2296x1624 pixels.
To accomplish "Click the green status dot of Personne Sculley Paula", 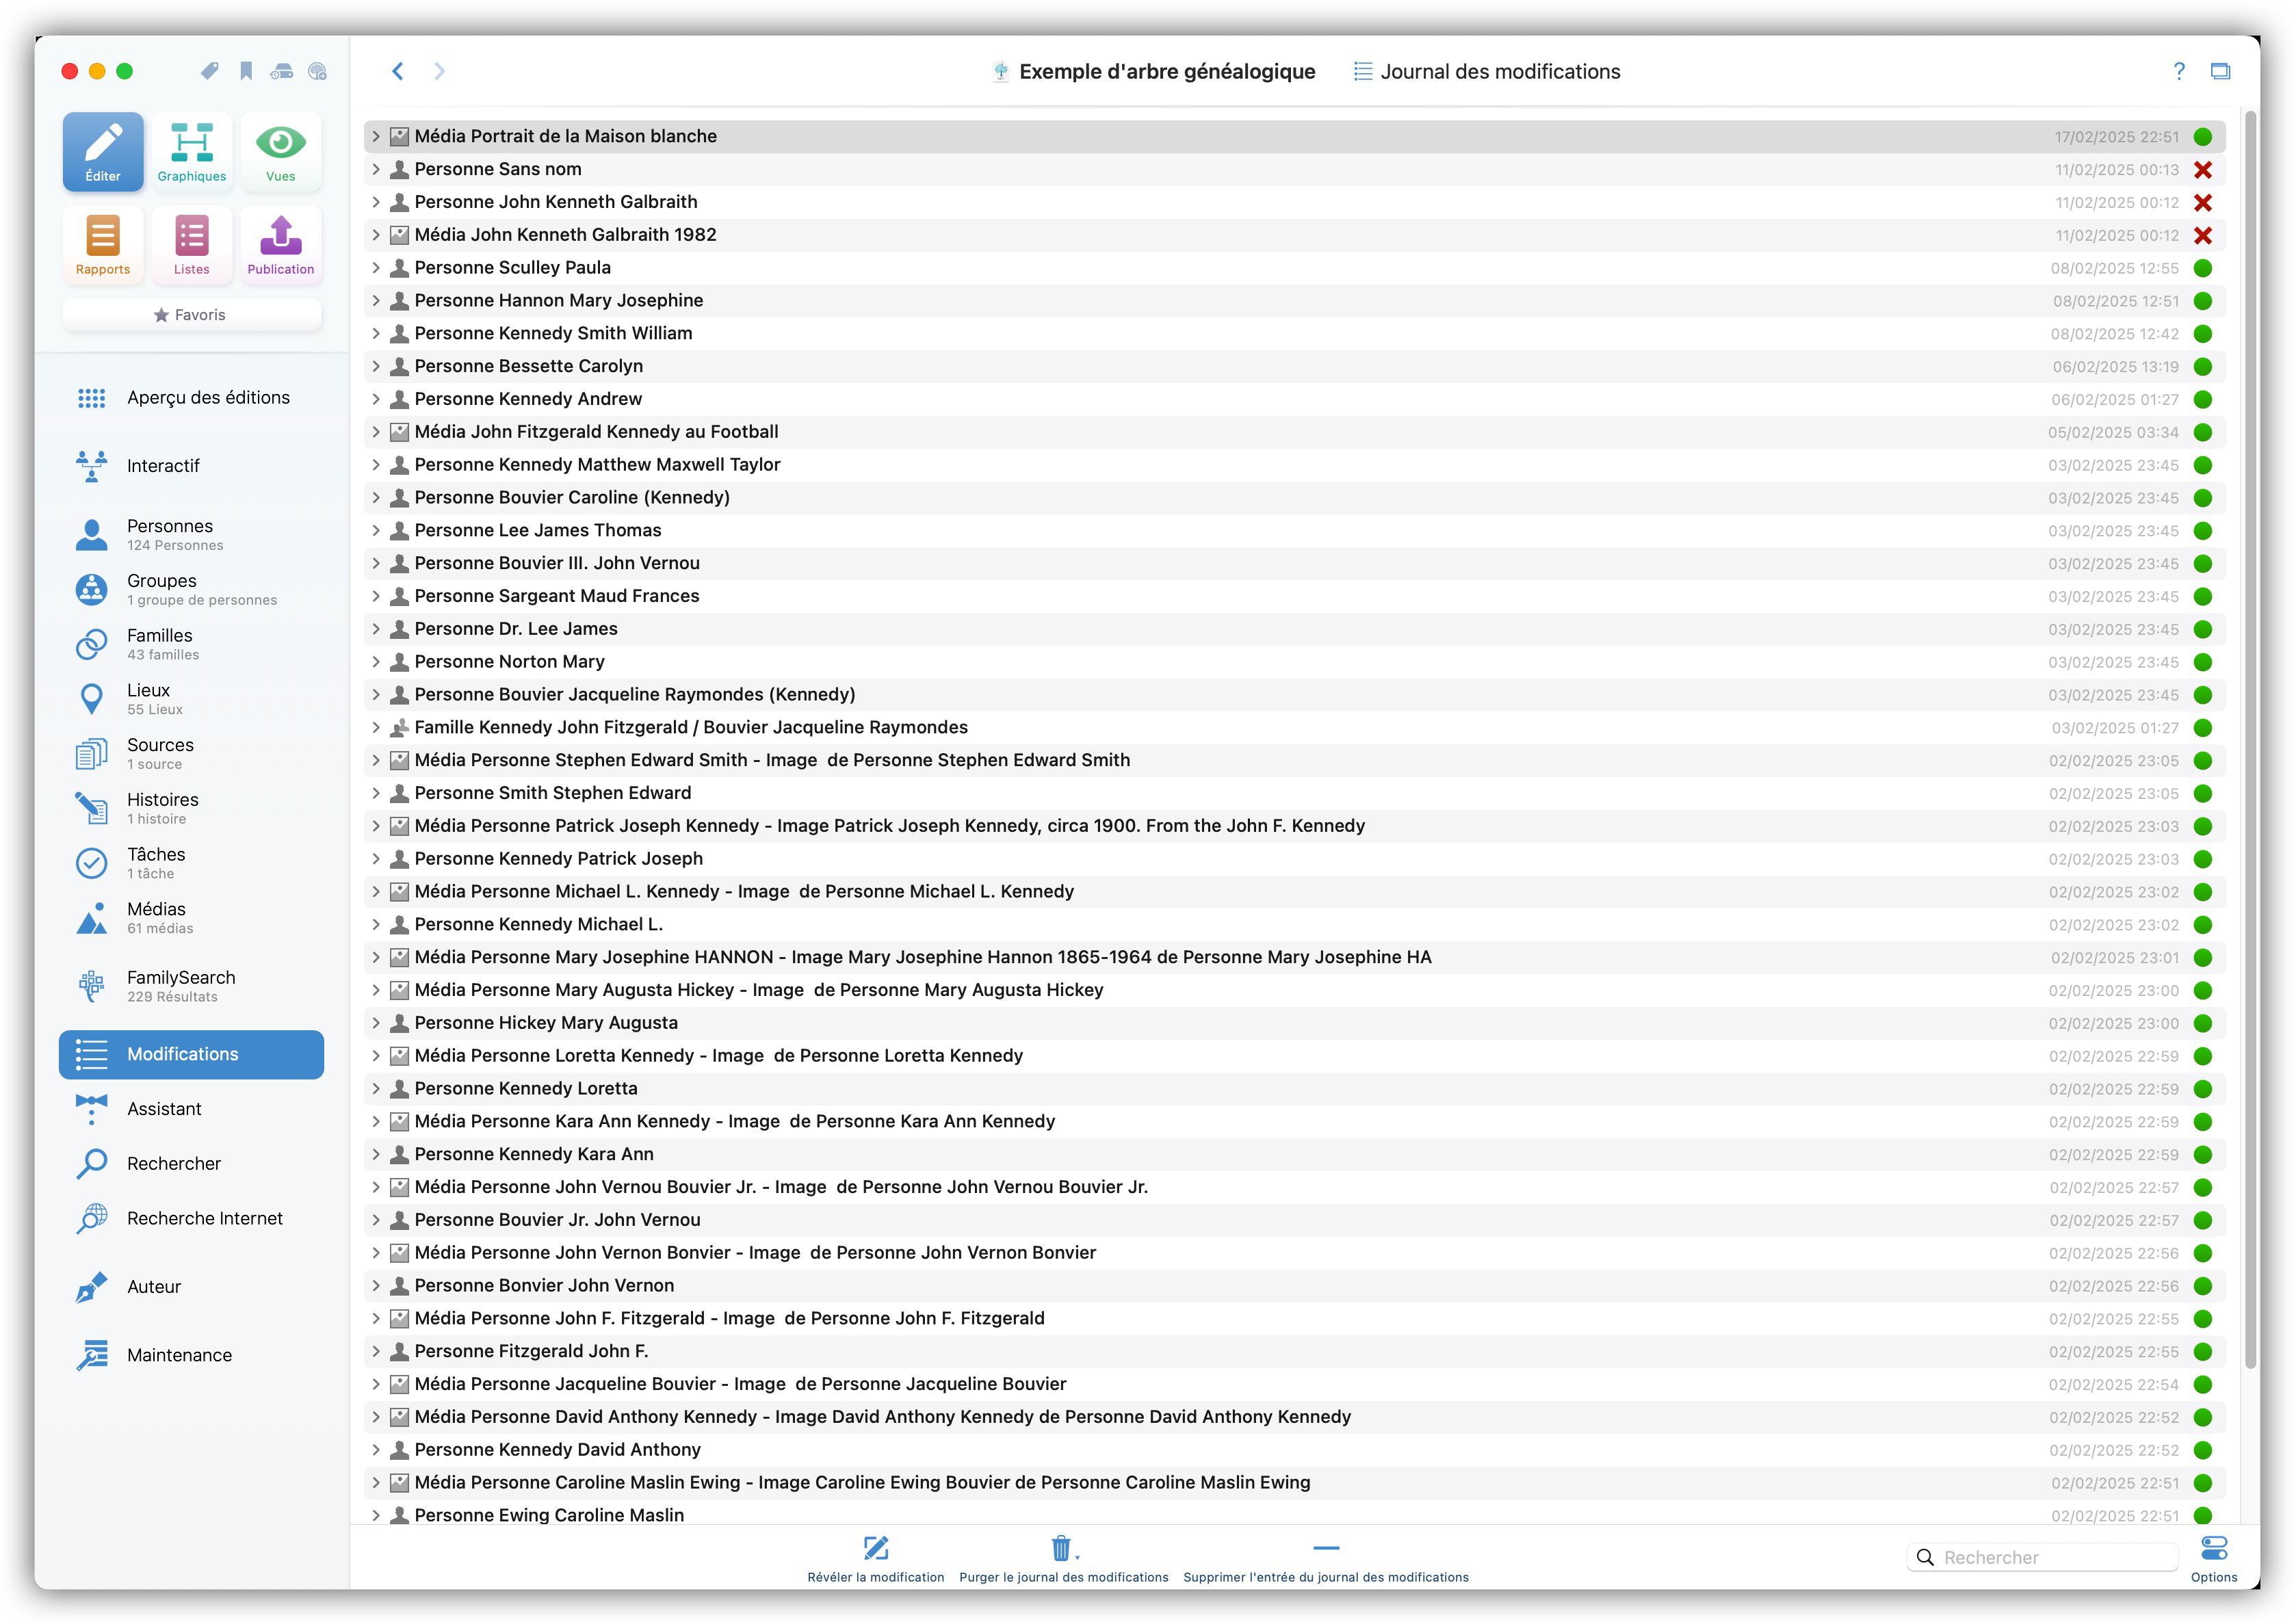I will pyautogui.click(x=2202, y=268).
